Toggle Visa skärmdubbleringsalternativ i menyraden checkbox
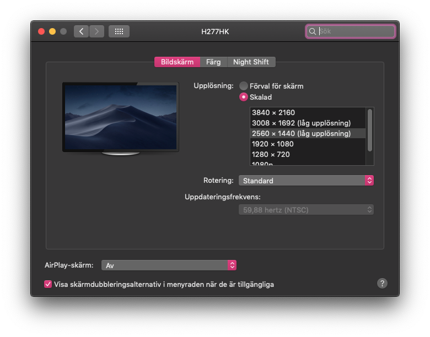Viewport: 430px width, 337px height. click(x=48, y=284)
